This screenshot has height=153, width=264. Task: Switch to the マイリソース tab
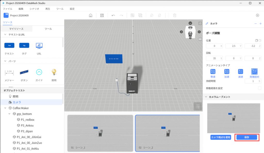[16, 29]
